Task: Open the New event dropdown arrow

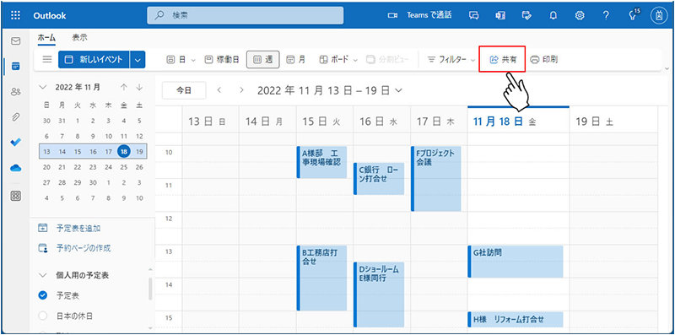Action: [138, 59]
